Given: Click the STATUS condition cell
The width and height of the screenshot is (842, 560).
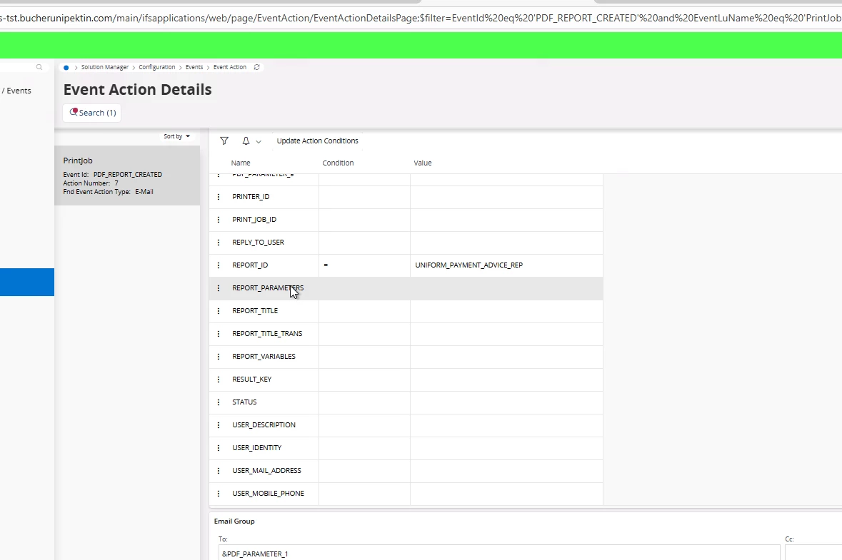Looking at the screenshot, I should (x=365, y=402).
